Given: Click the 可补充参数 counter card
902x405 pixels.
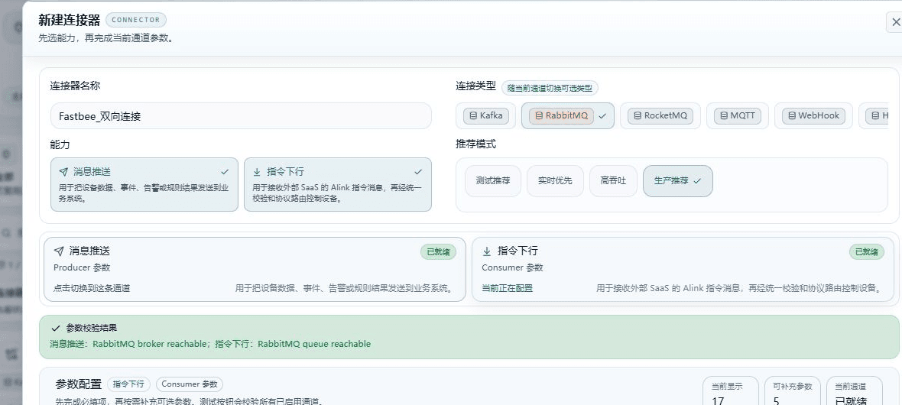Looking at the screenshot, I should [x=793, y=391].
